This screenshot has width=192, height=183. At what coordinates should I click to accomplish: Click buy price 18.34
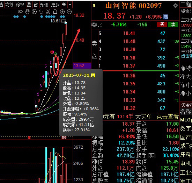(x=129, y=92)
